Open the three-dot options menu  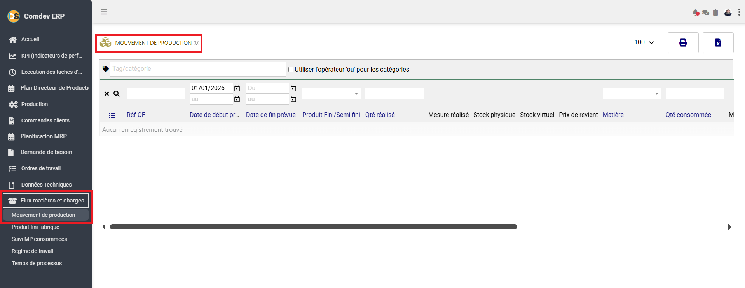739,12
